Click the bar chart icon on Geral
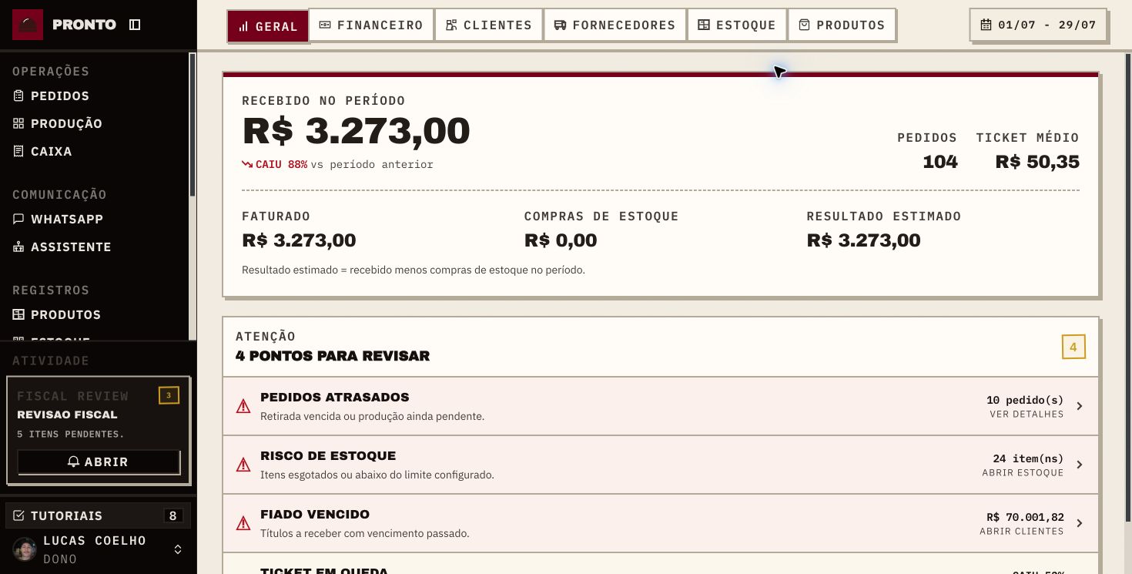The height and width of the screenshot is (574, 1132). [x=243, y=26]
